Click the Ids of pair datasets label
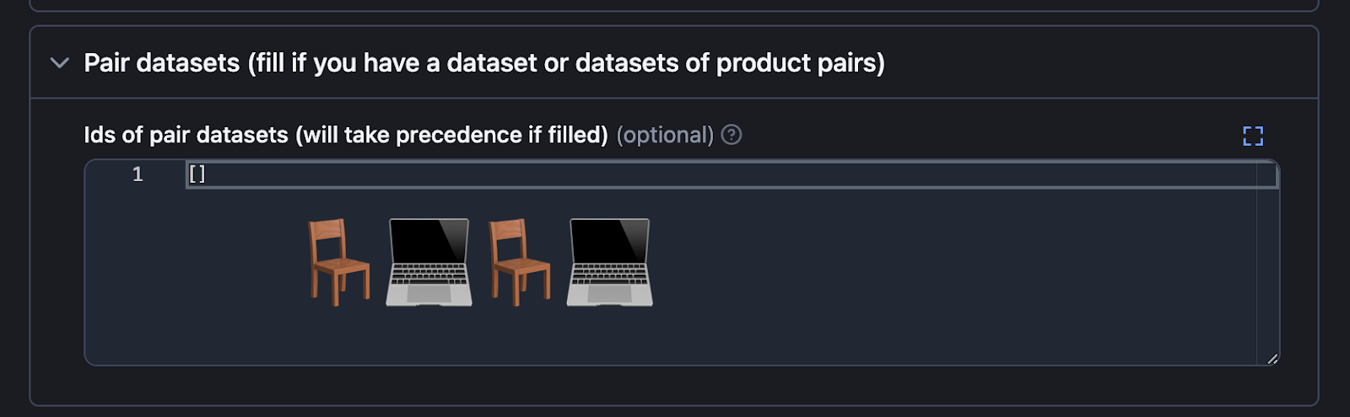This screenshot has height=417, width=1350. click(x=346, y=135)
